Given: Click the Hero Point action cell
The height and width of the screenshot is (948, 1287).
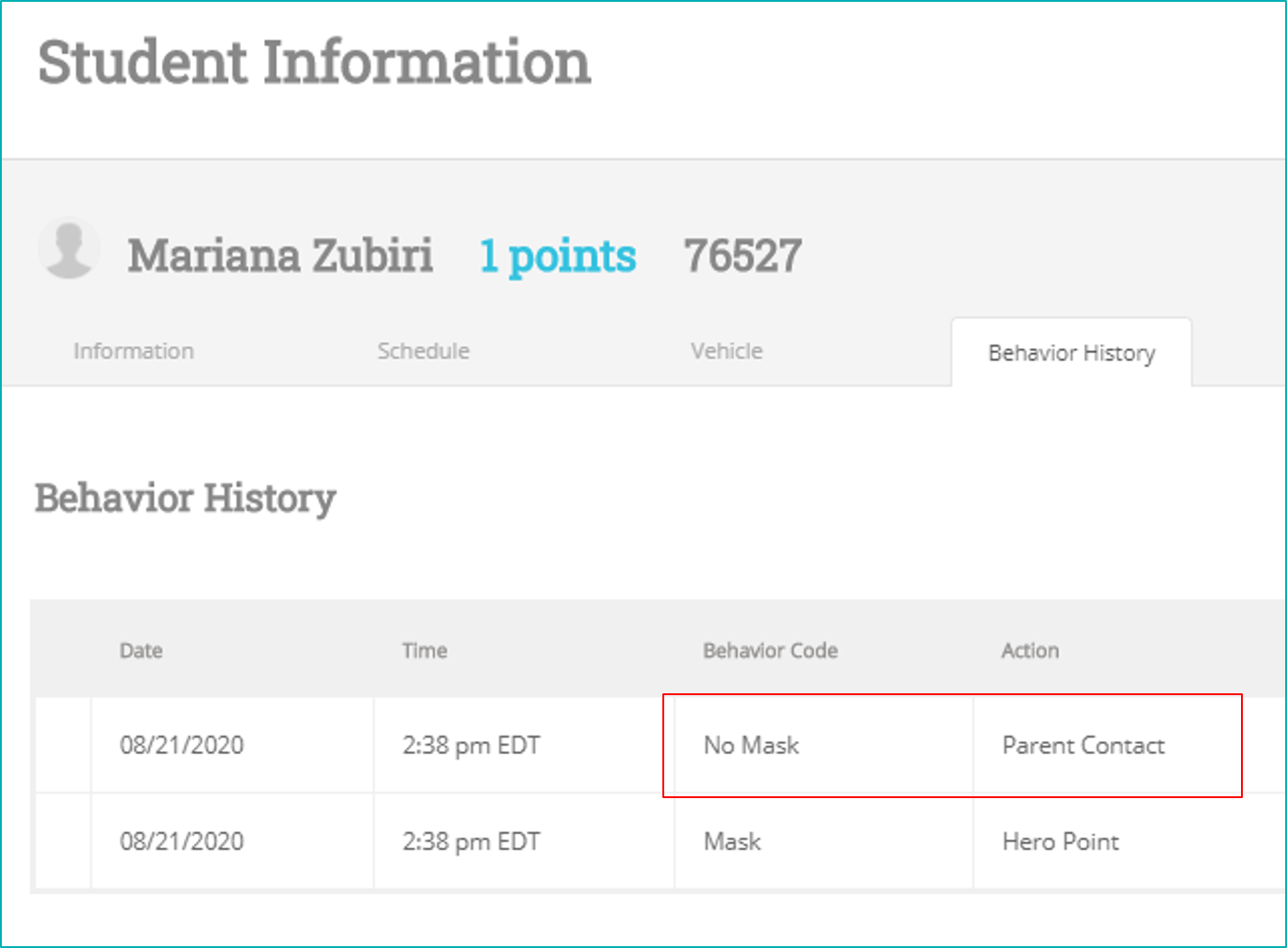Looking at the screenshot, I should (x=1060, y=841).
